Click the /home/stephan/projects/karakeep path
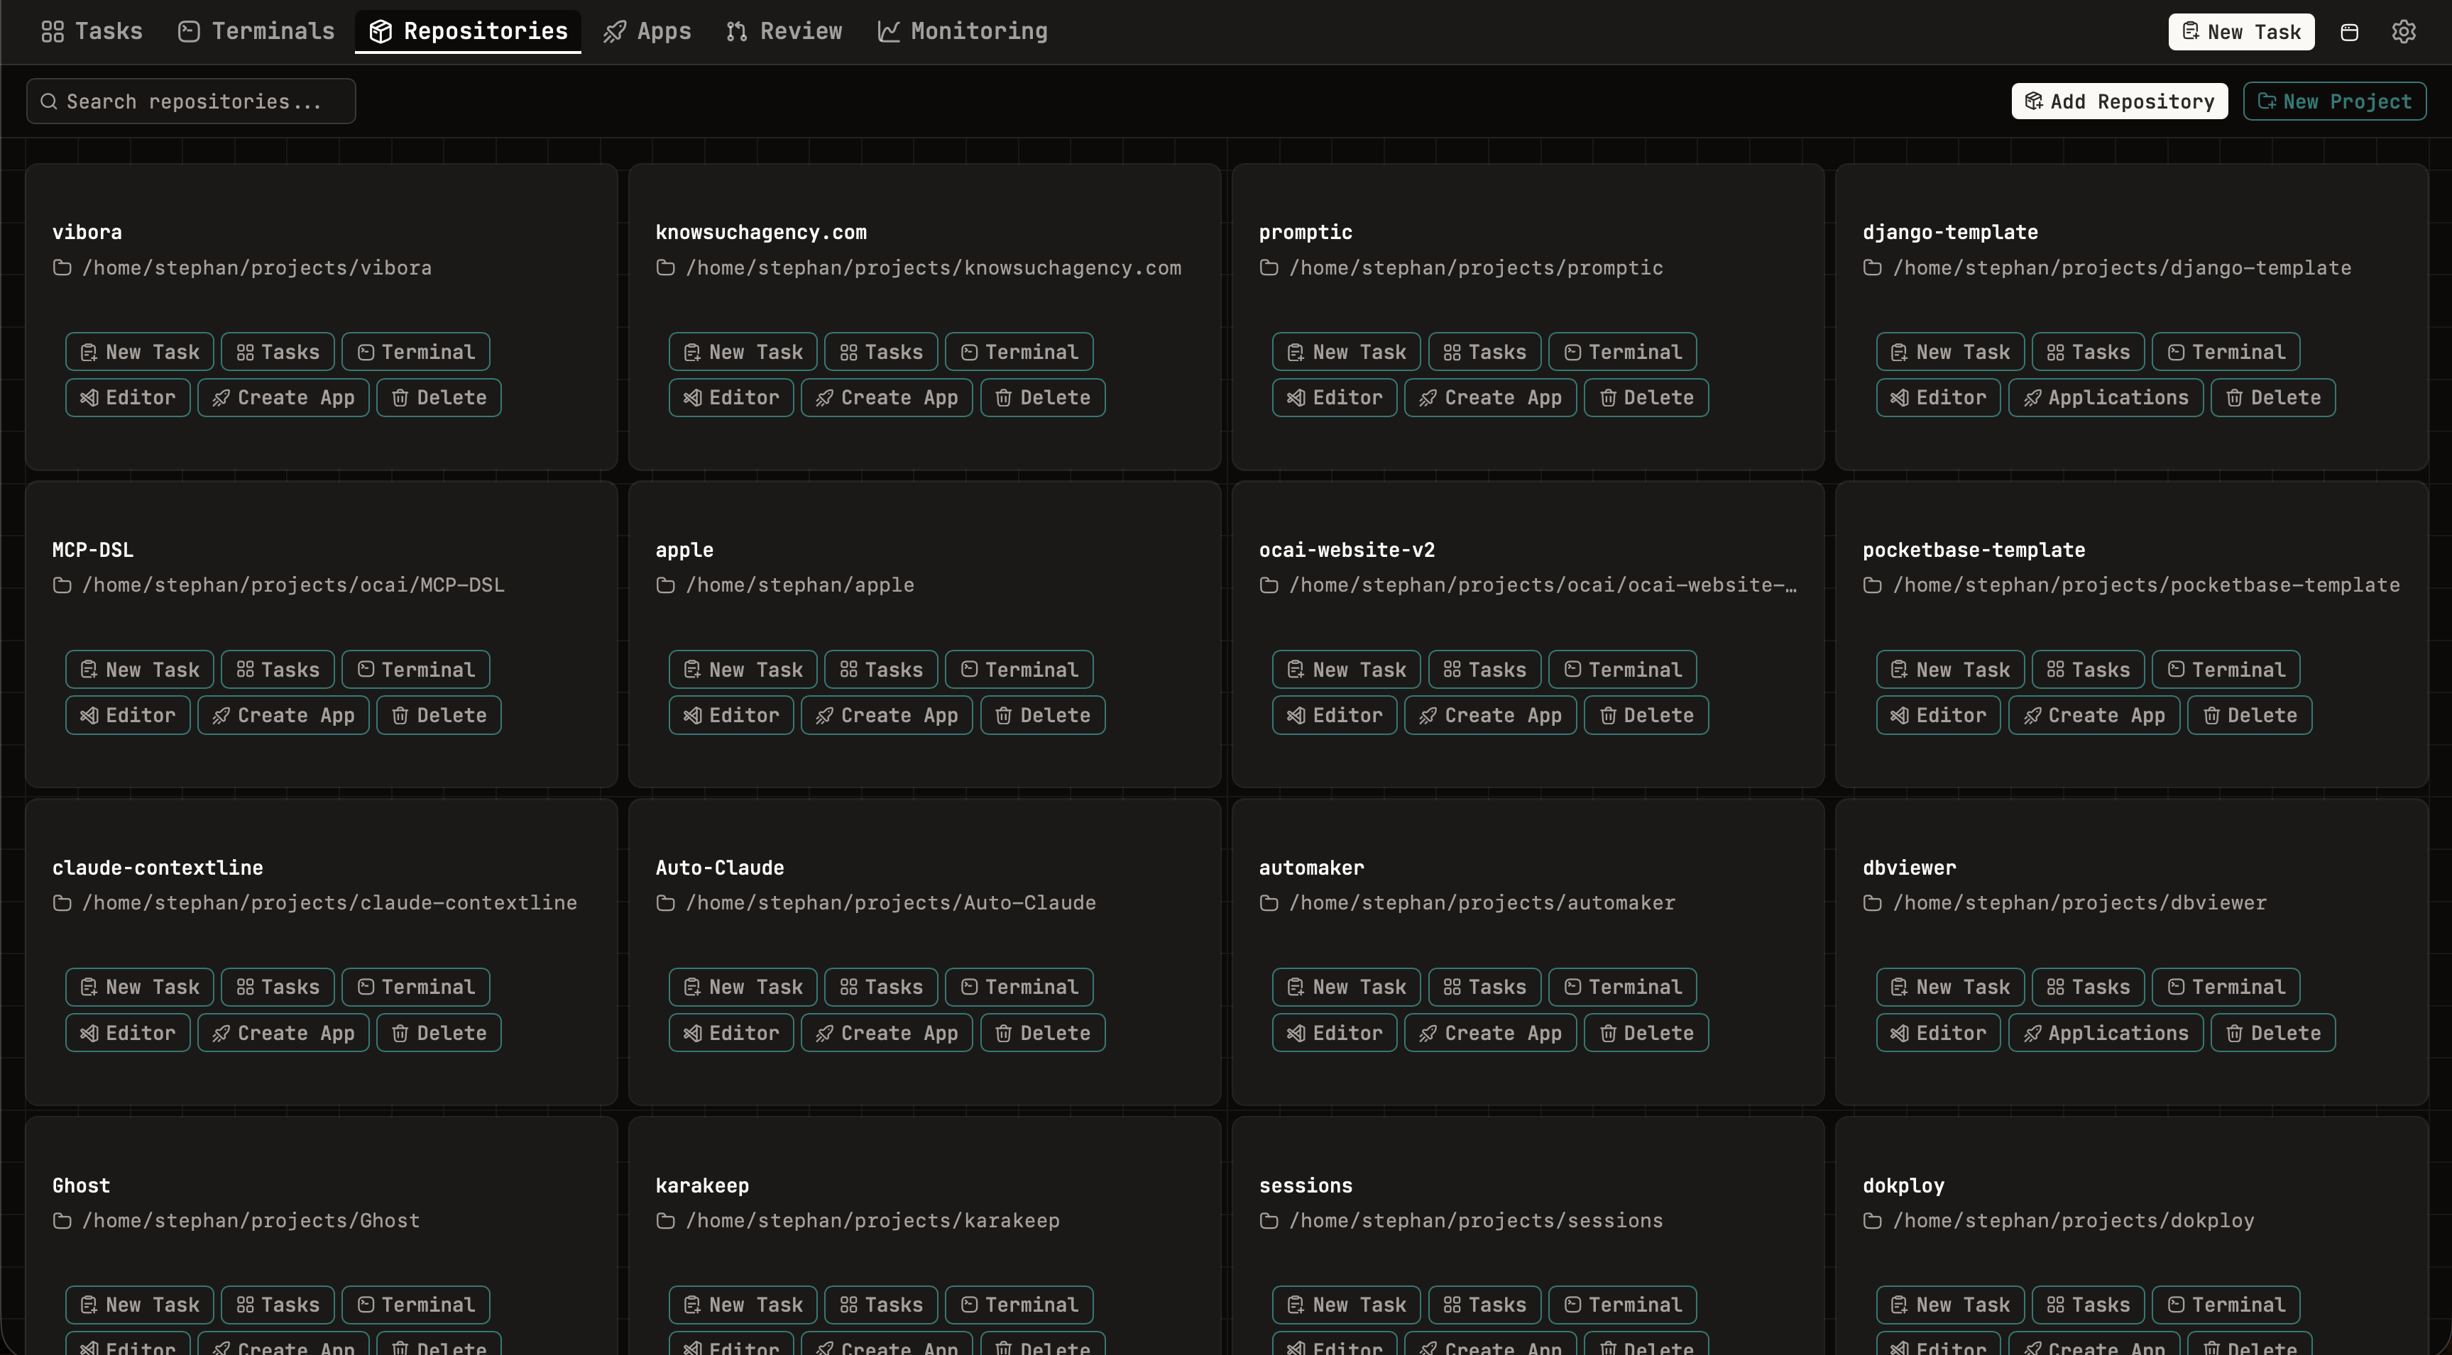Screen dimensions: 2452x1355 pos(873,1221)
